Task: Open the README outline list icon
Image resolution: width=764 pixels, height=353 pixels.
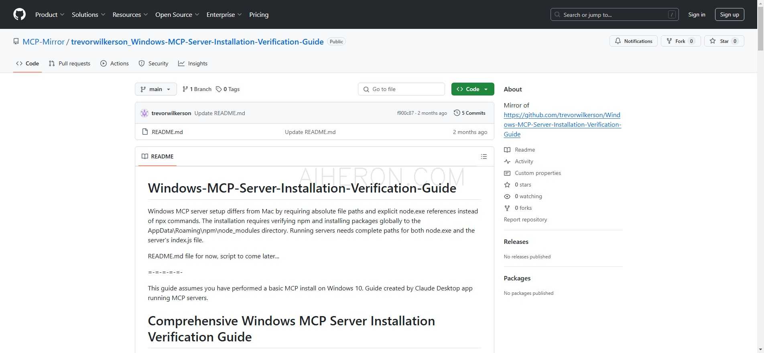Action: 484,156
